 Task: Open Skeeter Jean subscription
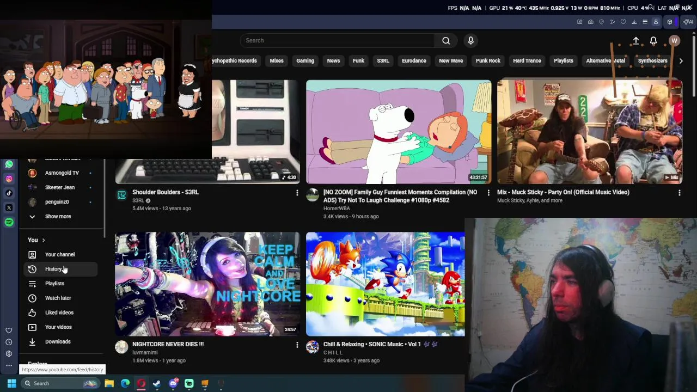[60, 187]
